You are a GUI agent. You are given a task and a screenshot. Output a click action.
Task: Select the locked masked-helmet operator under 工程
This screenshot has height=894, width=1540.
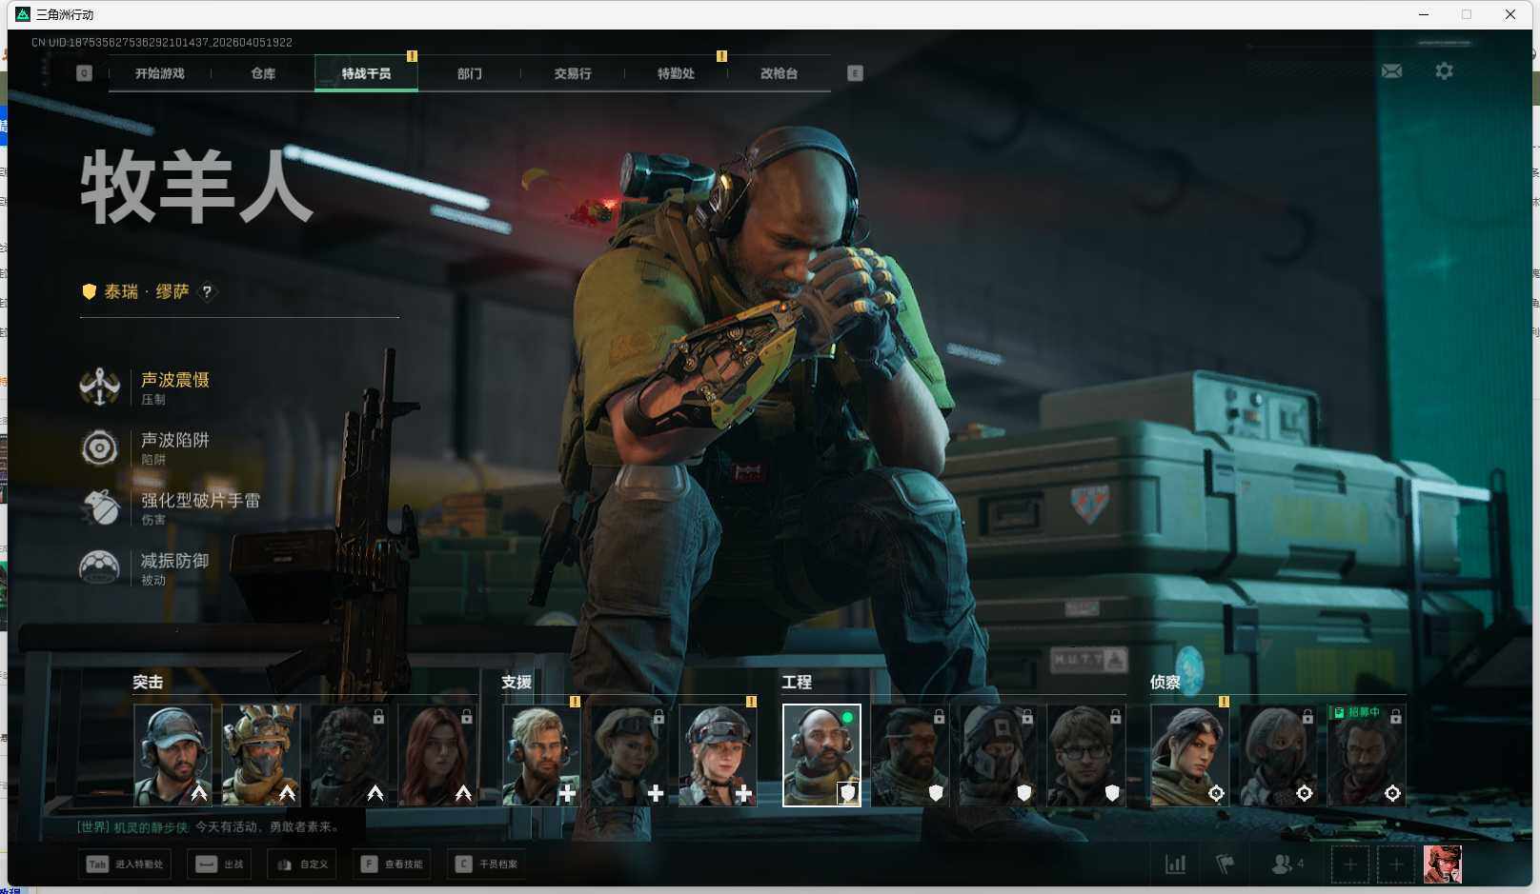click(998, 755)
